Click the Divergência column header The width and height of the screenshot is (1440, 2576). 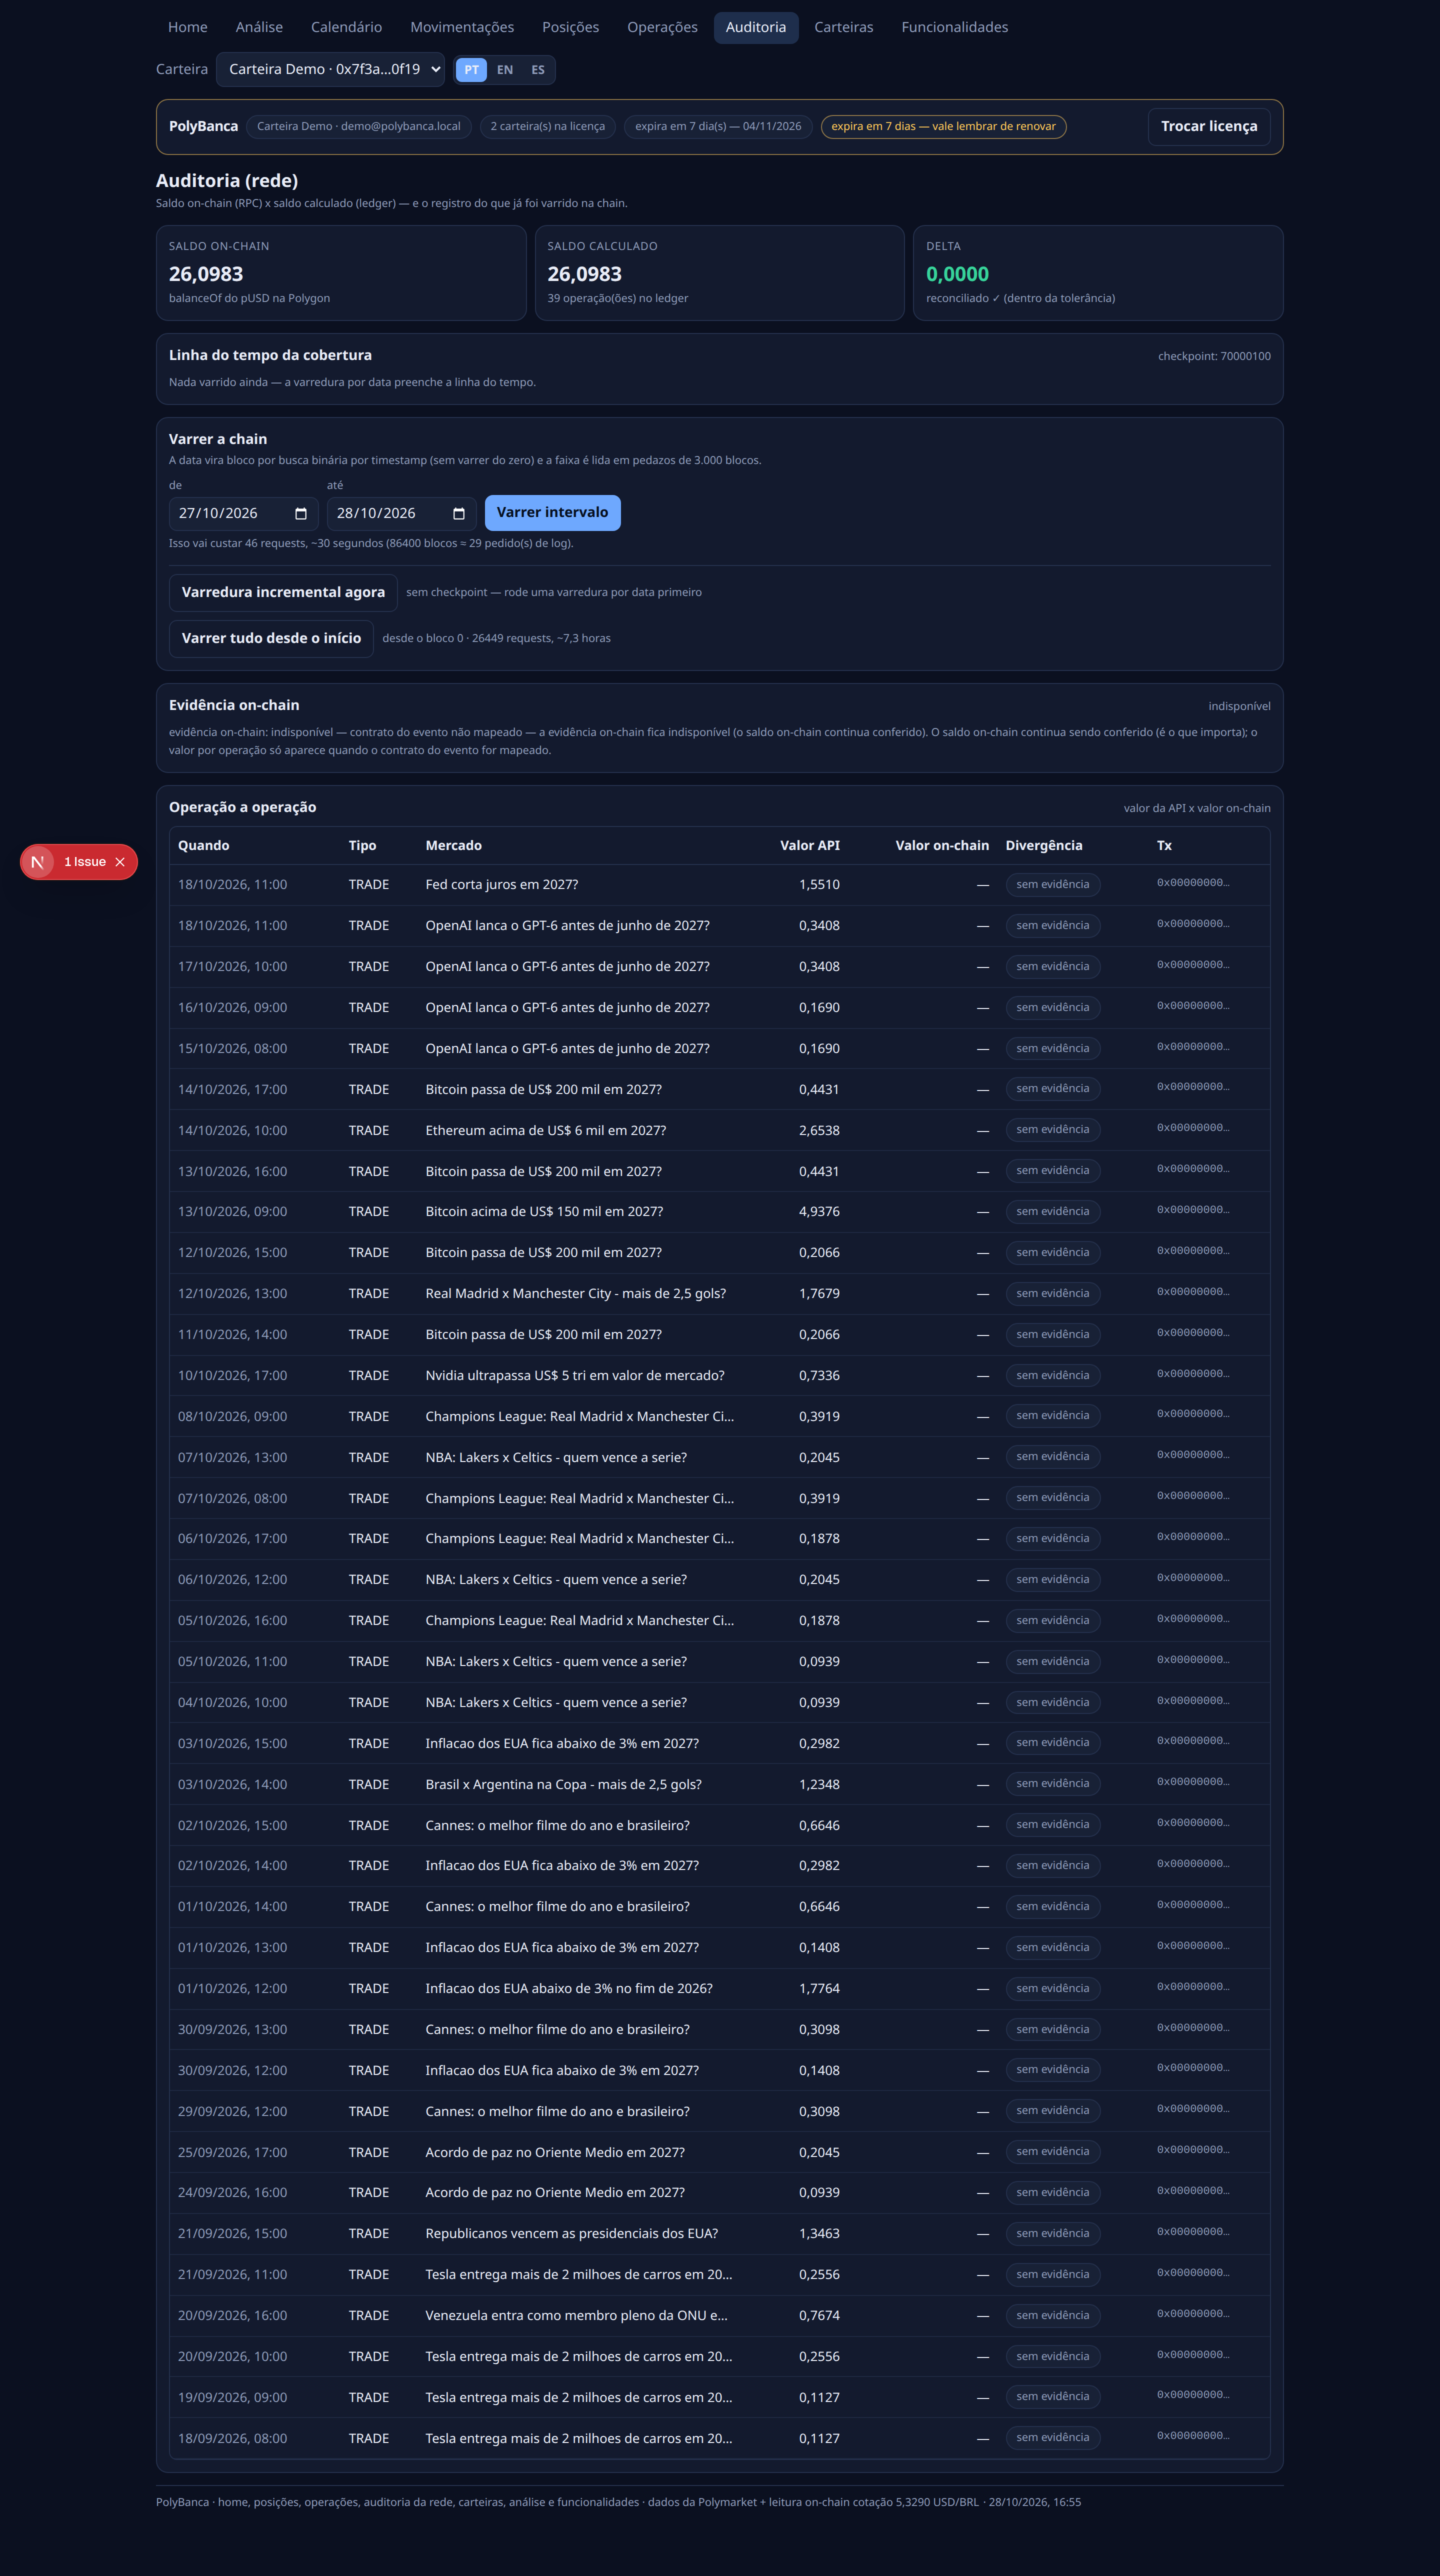click(x=1044, y=845)
